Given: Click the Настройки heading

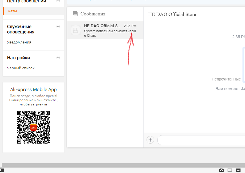Looking at the screenshot, I should tap(19, 57).
